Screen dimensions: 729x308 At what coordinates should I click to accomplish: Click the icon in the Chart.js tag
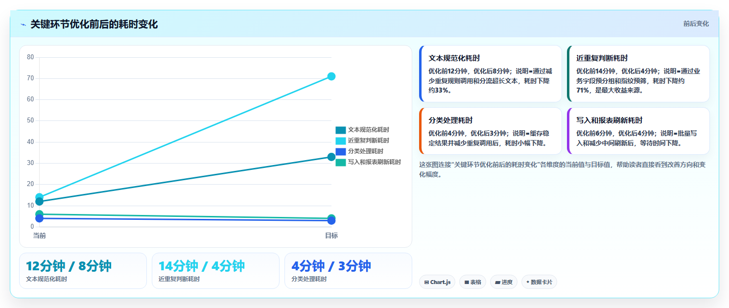pos(426,283)
